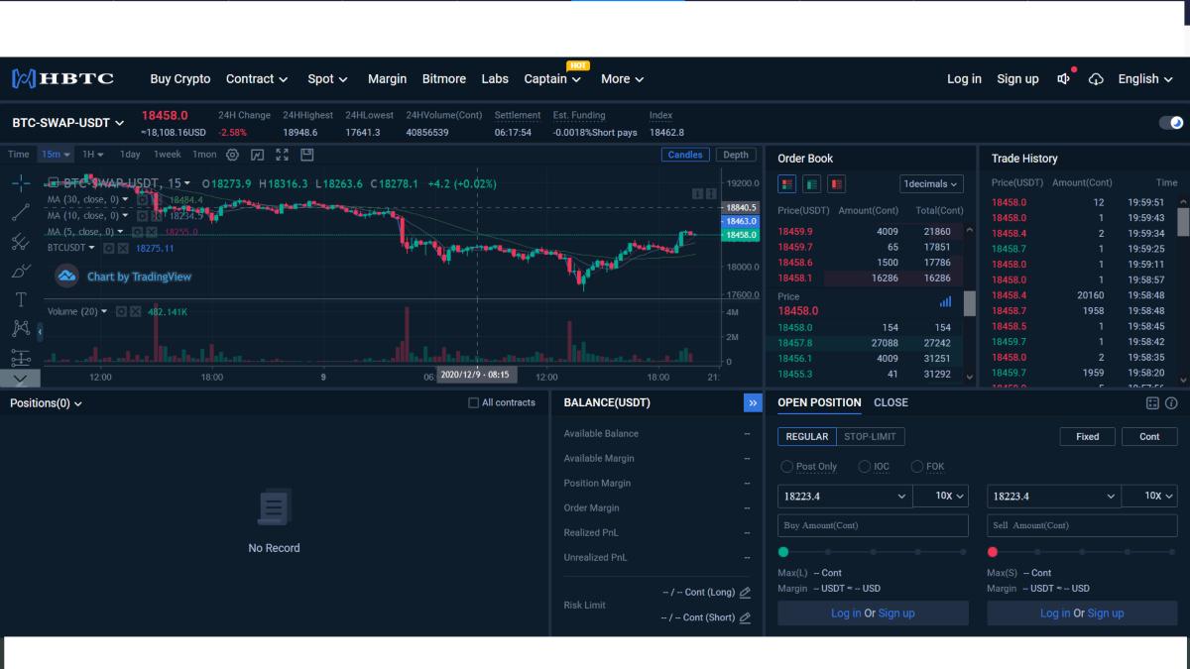Show buy orders only in Order Book

[811, 184]
